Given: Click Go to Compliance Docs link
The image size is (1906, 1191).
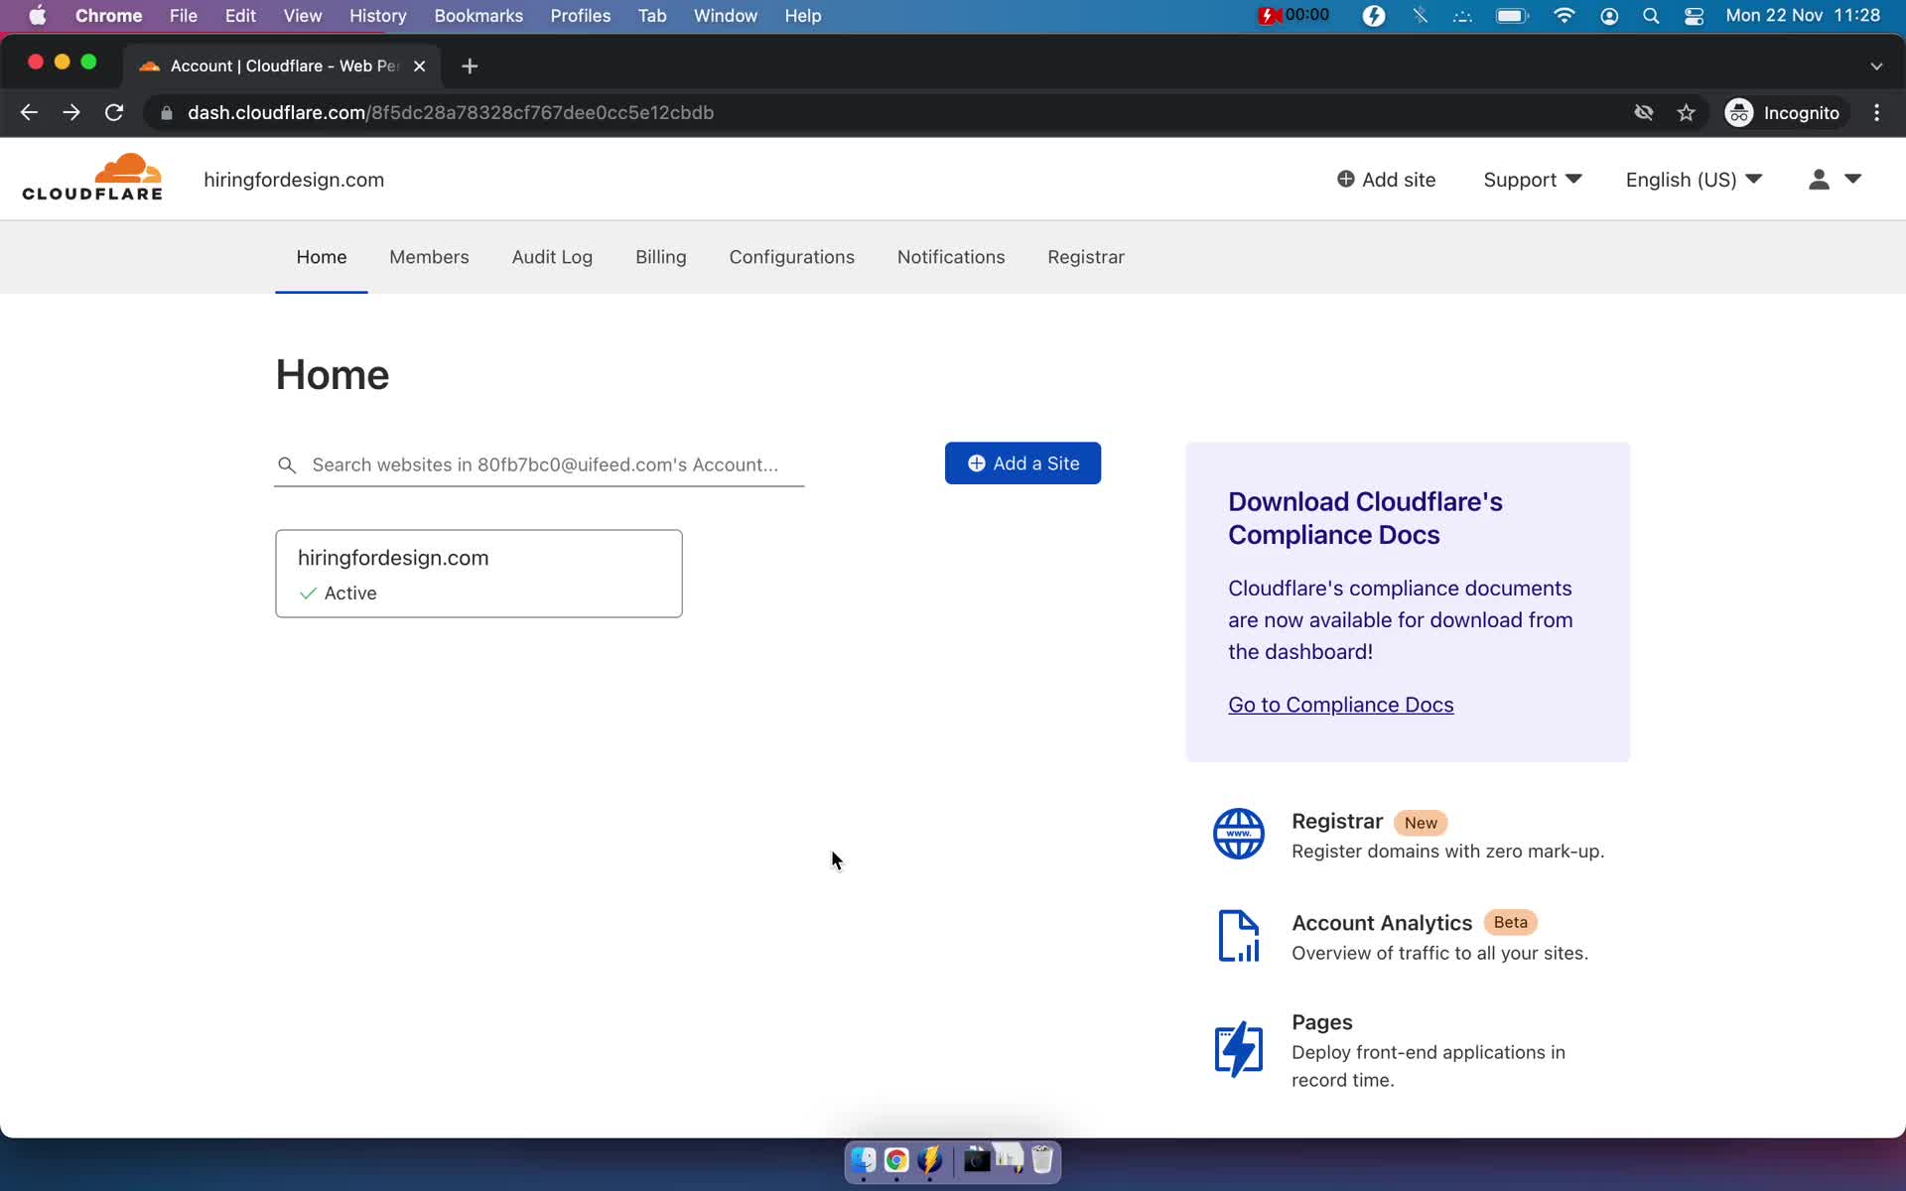Looking at the screenshot, I should (x=1340, y=704).
